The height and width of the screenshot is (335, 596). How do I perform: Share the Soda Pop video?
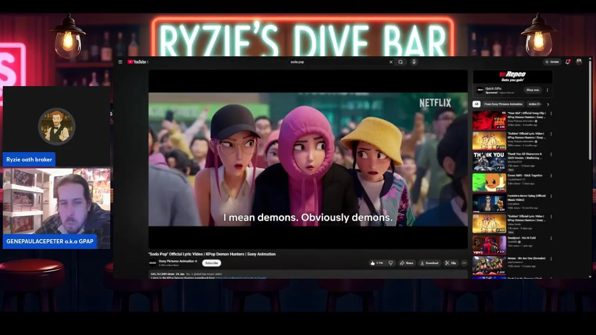[x=406, y=263]
